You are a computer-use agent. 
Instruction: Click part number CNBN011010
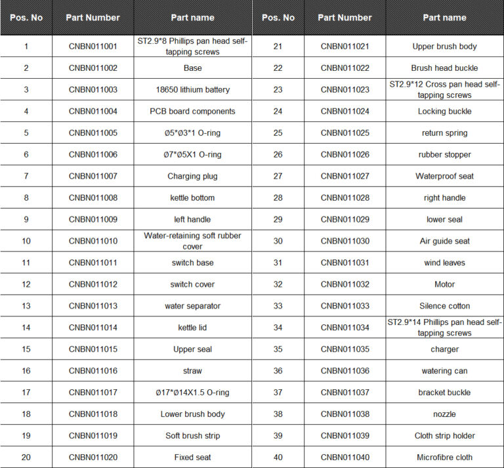pos(93,241)
